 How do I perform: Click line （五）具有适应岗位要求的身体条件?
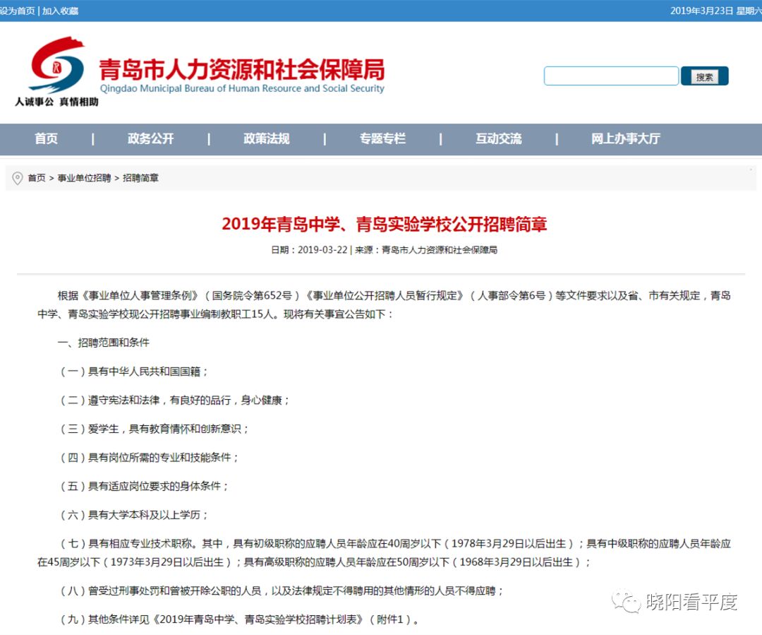pyautogui.click(x=144, y=487)
